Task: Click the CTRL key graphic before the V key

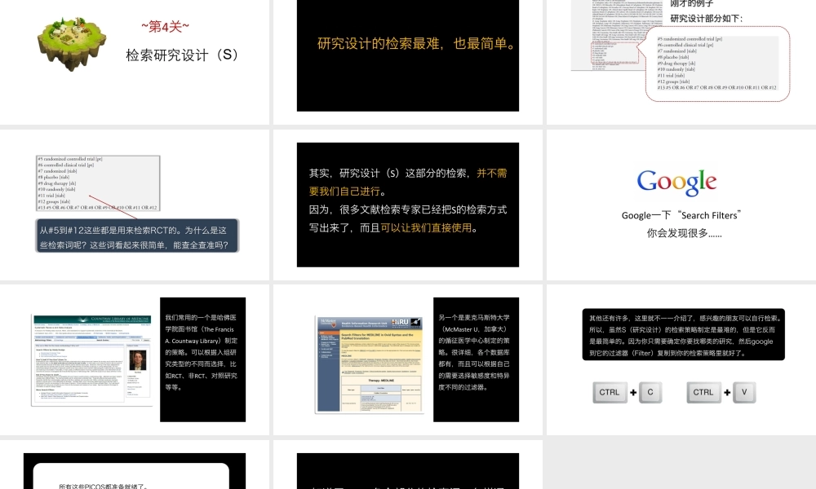Action: point(703,392)
